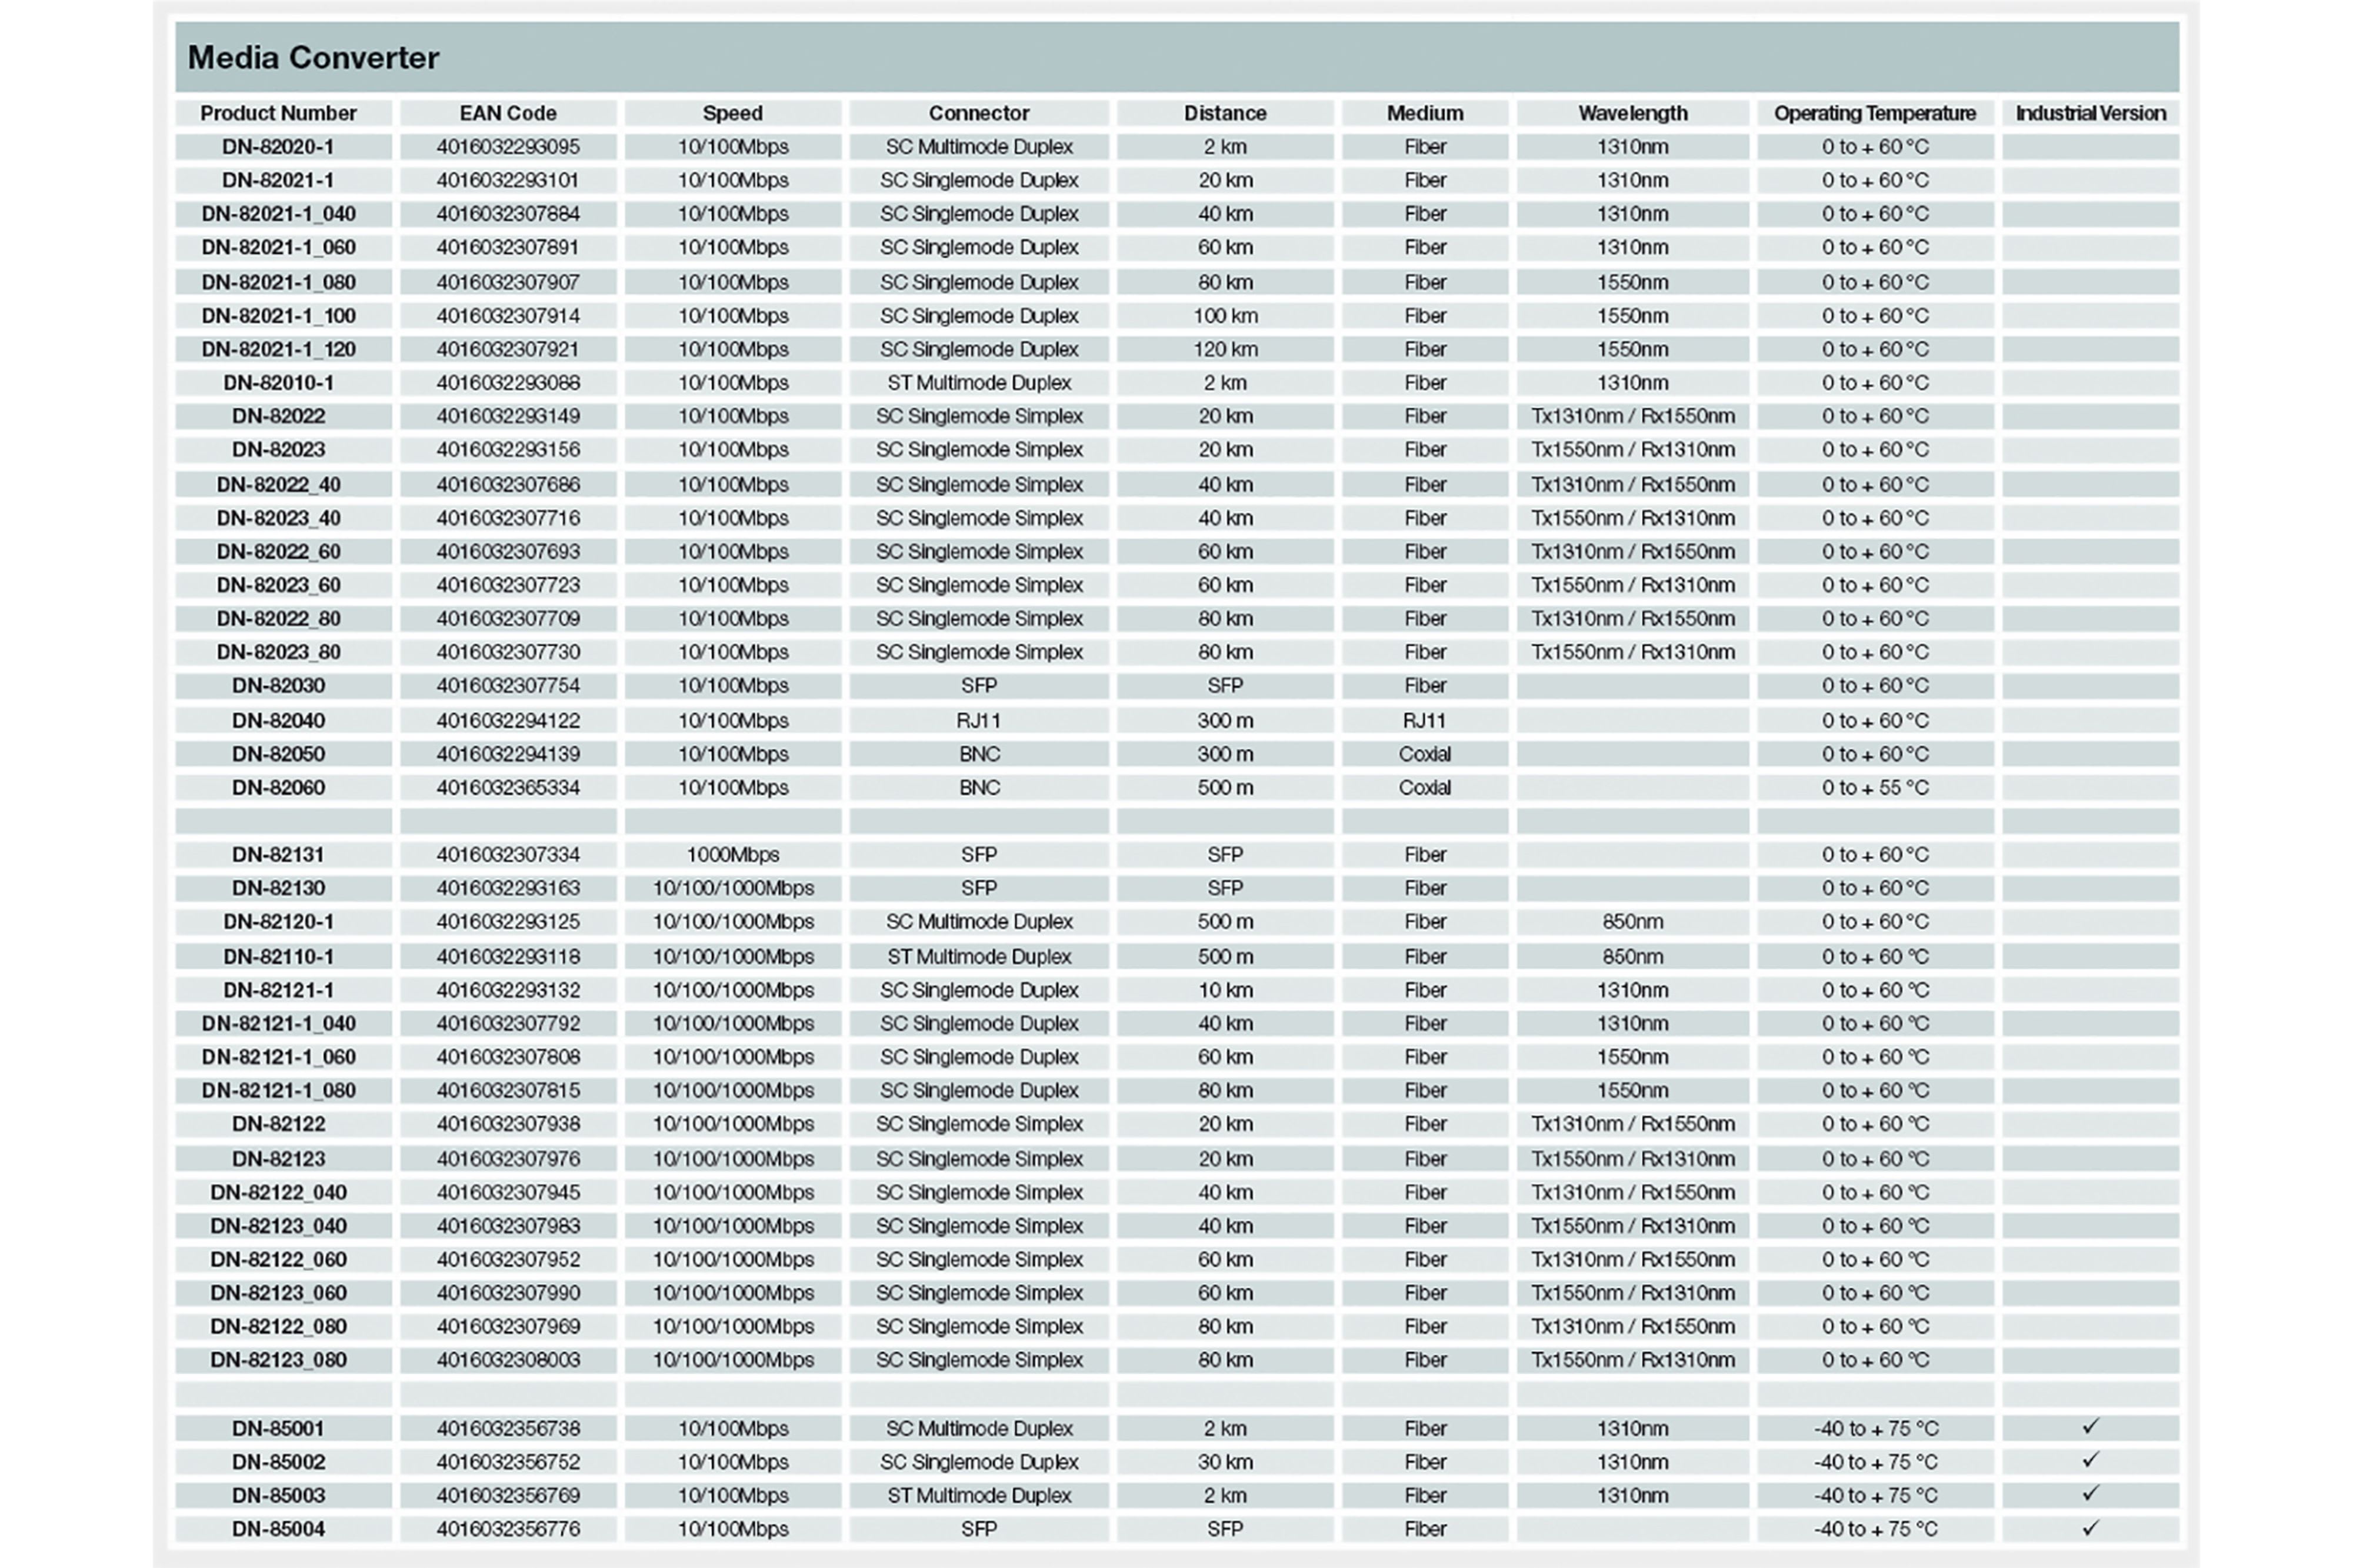This screenshot has width=2353, height=1568.
Task: Click the Product Number column header
Action: (x=278, y=113)
